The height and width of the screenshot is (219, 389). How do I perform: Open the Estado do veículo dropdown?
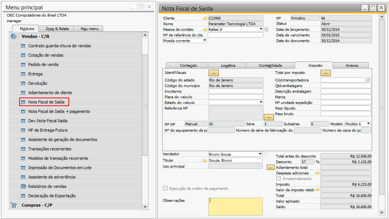point(261,102)
